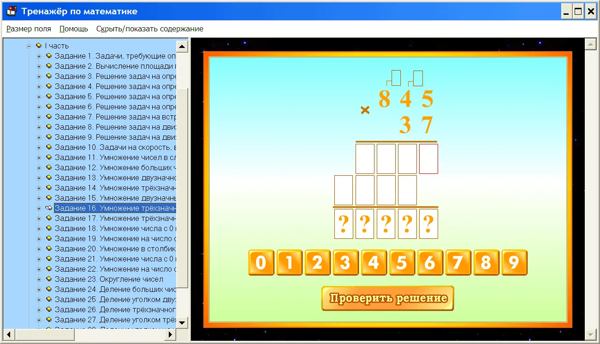Viewport: 600px width, 344px height.
Task: Click the book icon of Задание 18
Action: (x=48, y=229)
